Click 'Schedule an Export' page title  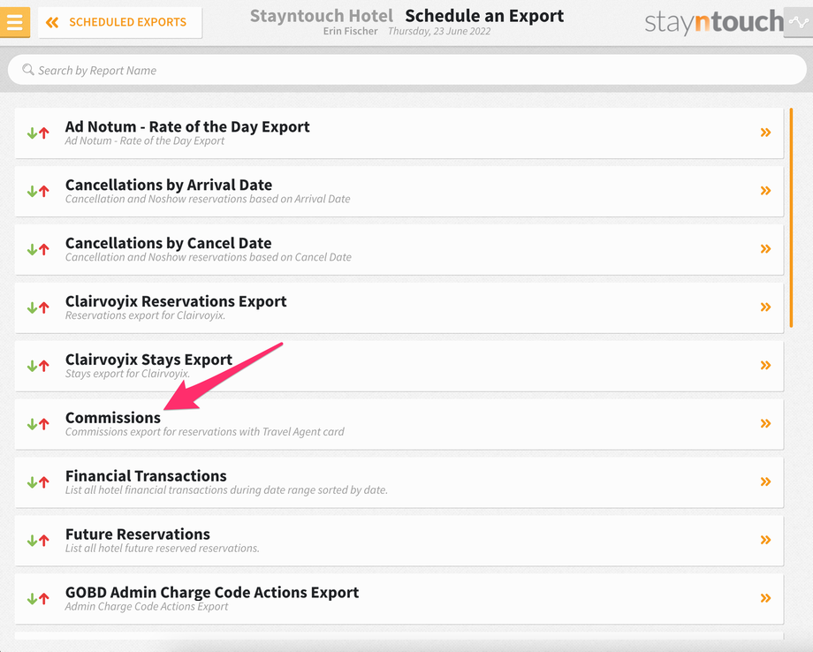(x=484, y=16)
